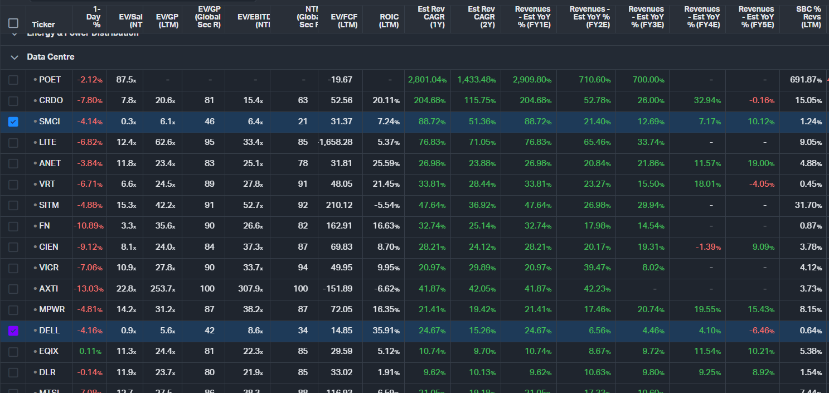This screenshot has height=393, width=829.
Task: Sort by the Ticker column header
Action: 43,25
